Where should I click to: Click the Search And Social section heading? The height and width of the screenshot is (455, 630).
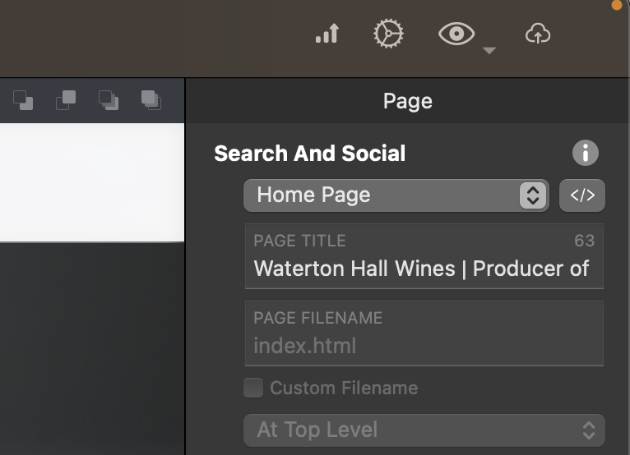point(309,154)
